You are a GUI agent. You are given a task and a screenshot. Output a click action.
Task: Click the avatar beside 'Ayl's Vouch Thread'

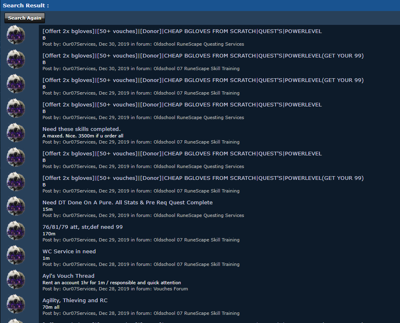click(x=16, y=279)
